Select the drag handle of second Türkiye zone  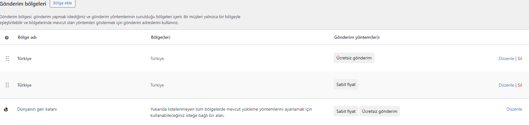7,85
